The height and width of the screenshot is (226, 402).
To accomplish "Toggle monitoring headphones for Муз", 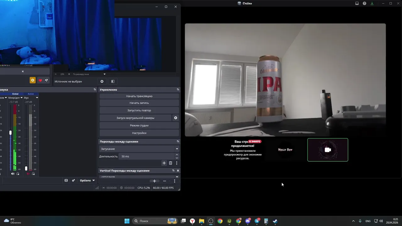I will tap(33, 174).
